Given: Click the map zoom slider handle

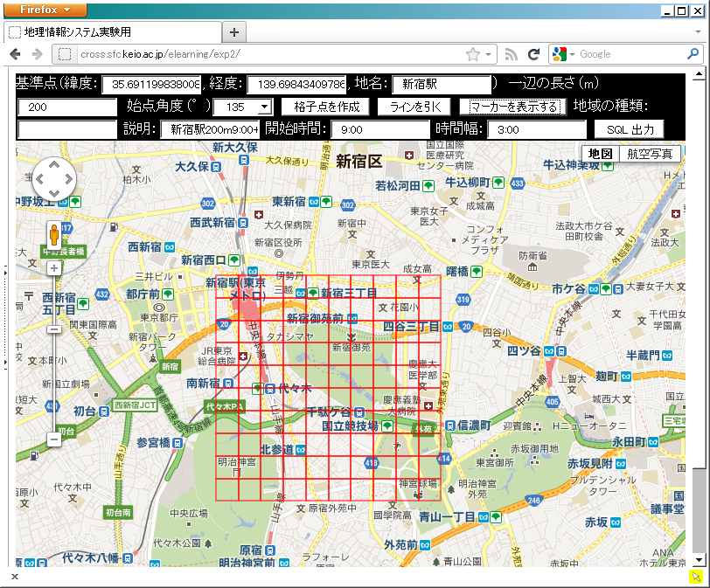Looking at the screenshot, I should tap(54, 329).
